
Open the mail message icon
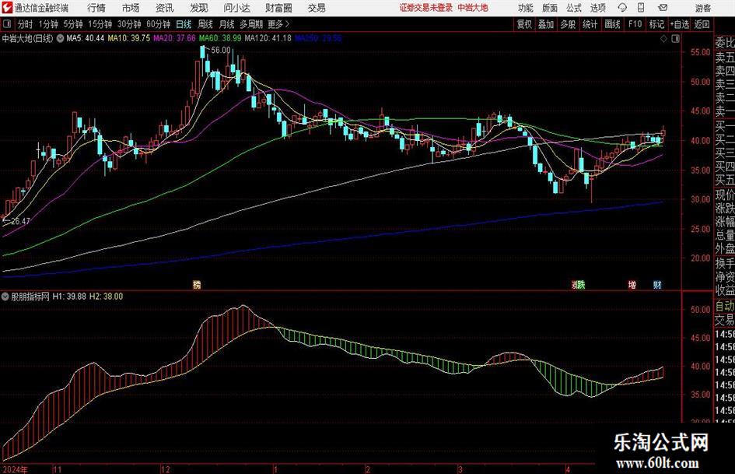(663, 8)
